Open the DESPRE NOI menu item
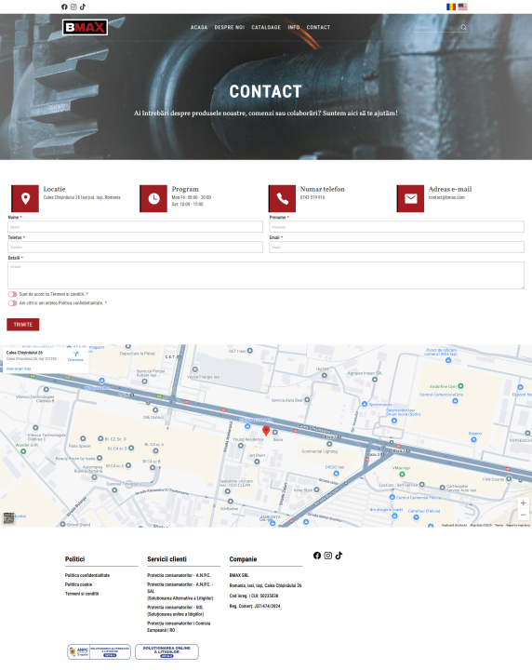 click(230, 27)
